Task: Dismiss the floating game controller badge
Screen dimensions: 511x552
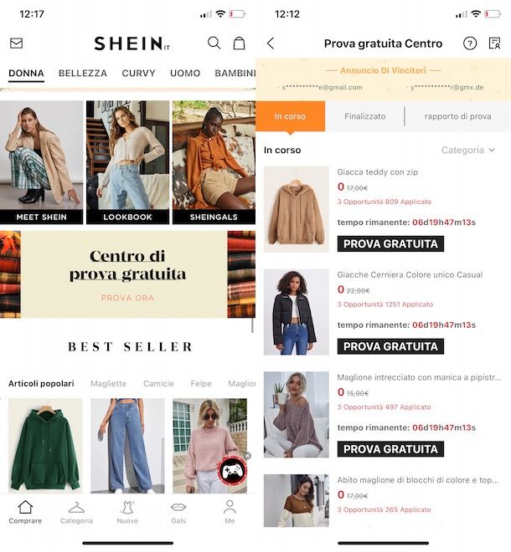Action: 248,456
